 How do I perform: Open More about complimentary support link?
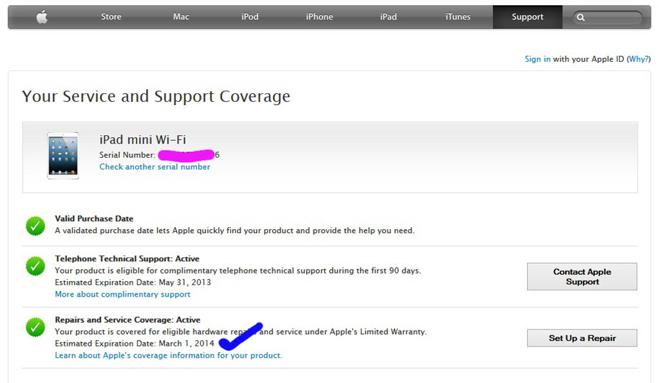(123, 294)
